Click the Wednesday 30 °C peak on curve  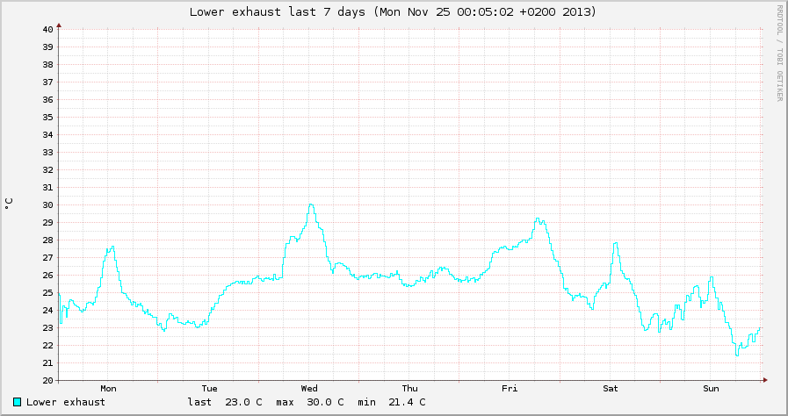coord(311,204)
